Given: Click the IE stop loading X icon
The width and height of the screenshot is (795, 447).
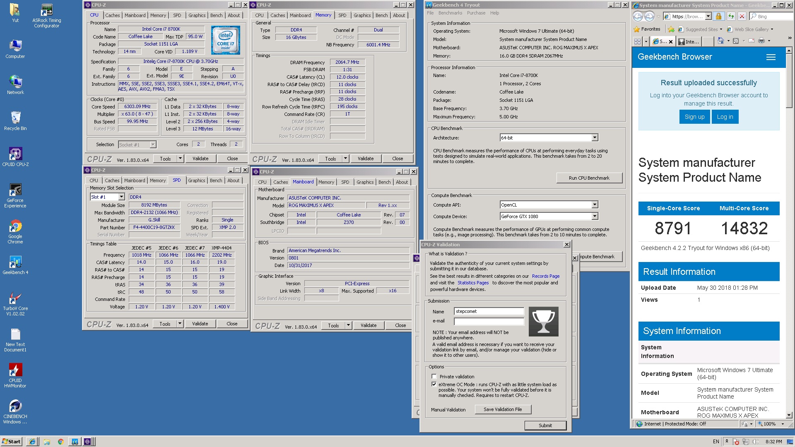Looking at the screenshot, I should point(742,16).
